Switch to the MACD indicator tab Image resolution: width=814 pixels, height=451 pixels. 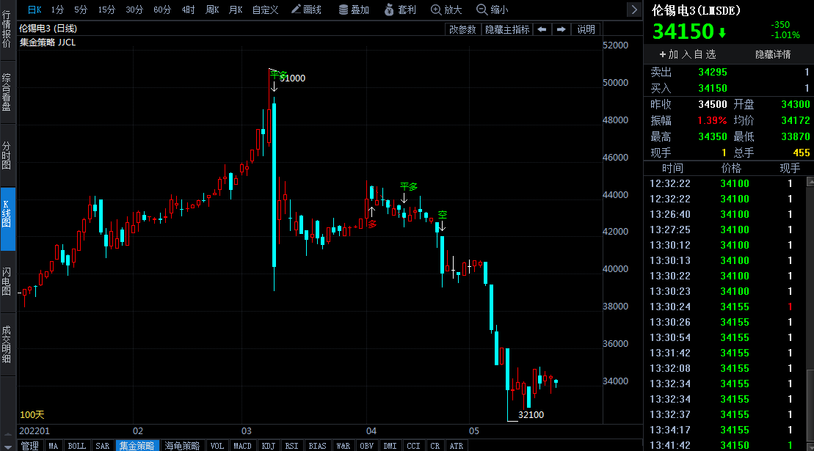click(242, 445)
